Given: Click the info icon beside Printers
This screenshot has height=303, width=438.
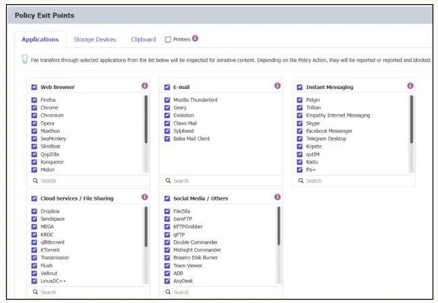Looking at the screenshot, I should (x=195, y=38).
